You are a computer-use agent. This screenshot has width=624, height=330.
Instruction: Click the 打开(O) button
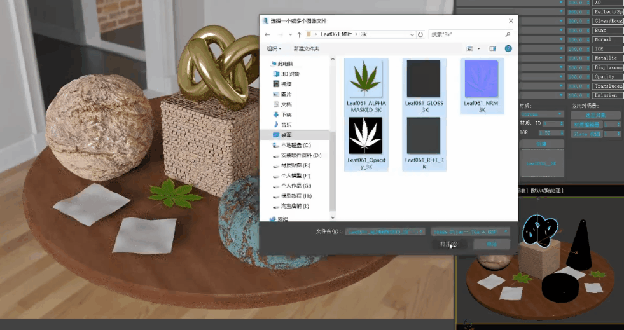(449, 244)
